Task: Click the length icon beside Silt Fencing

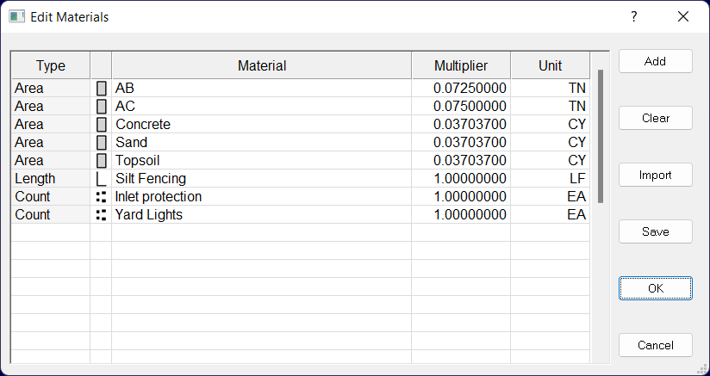Action: pos(102,179)
